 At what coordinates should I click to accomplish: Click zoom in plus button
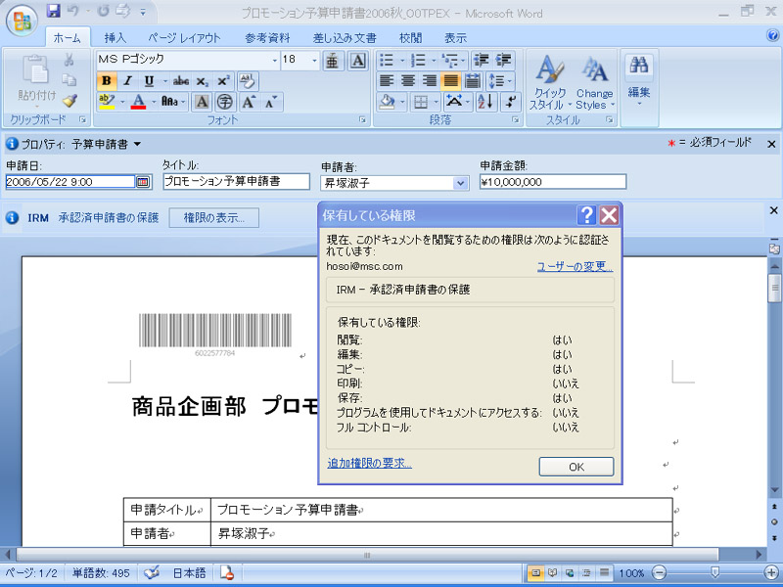(x=771, y=572)
